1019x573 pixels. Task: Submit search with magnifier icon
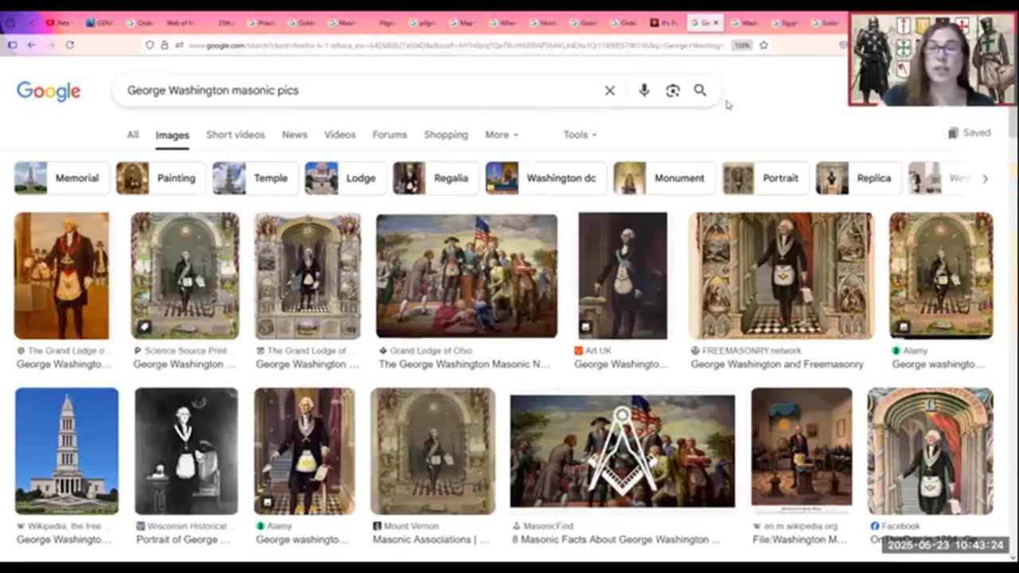click(700, 91)
